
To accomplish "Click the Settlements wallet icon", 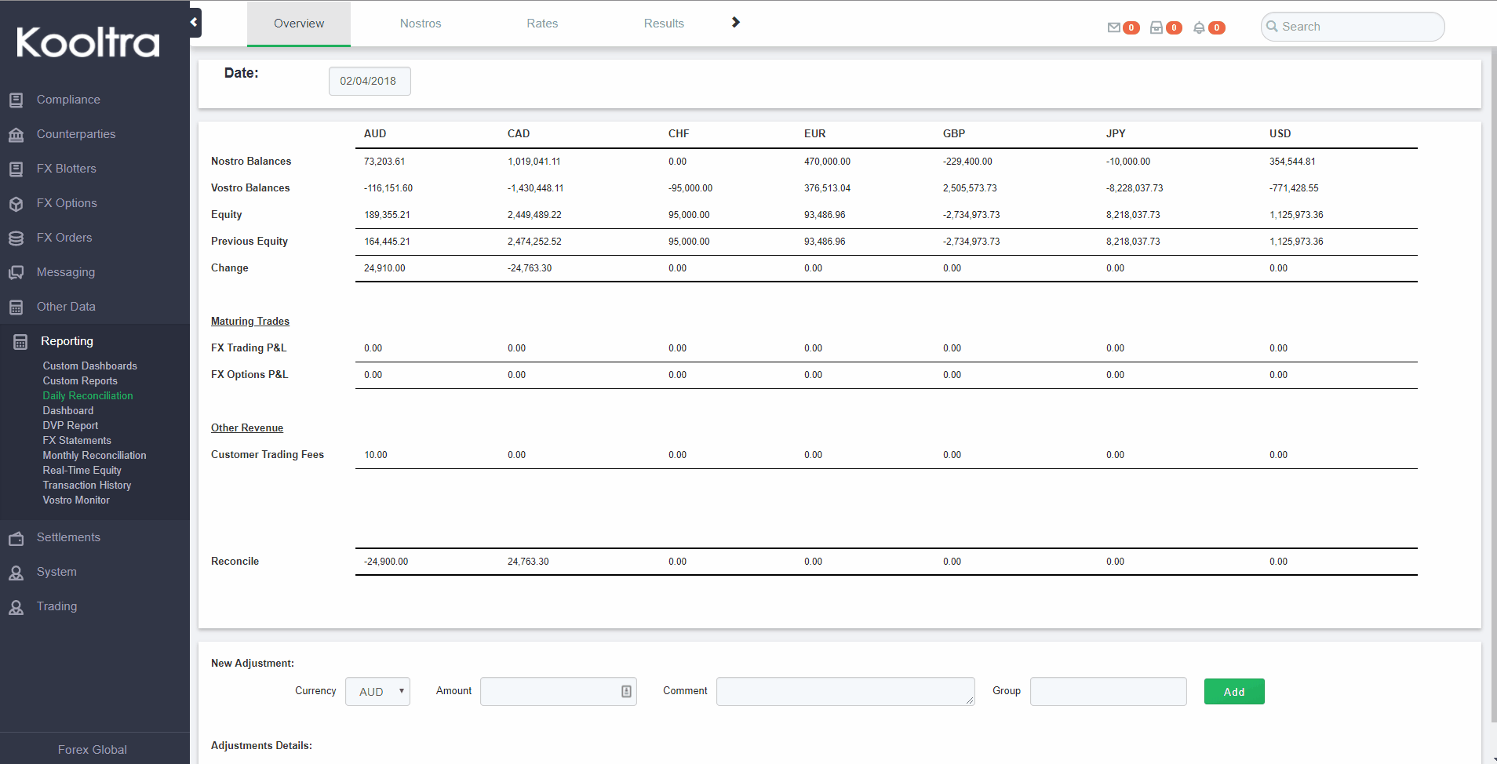I will [x=16, y=538].
